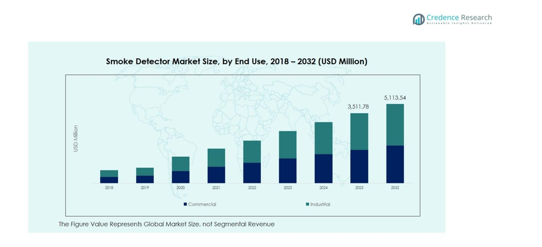
Task: Click the Commercial legend color square
Action: click(185, 205)
